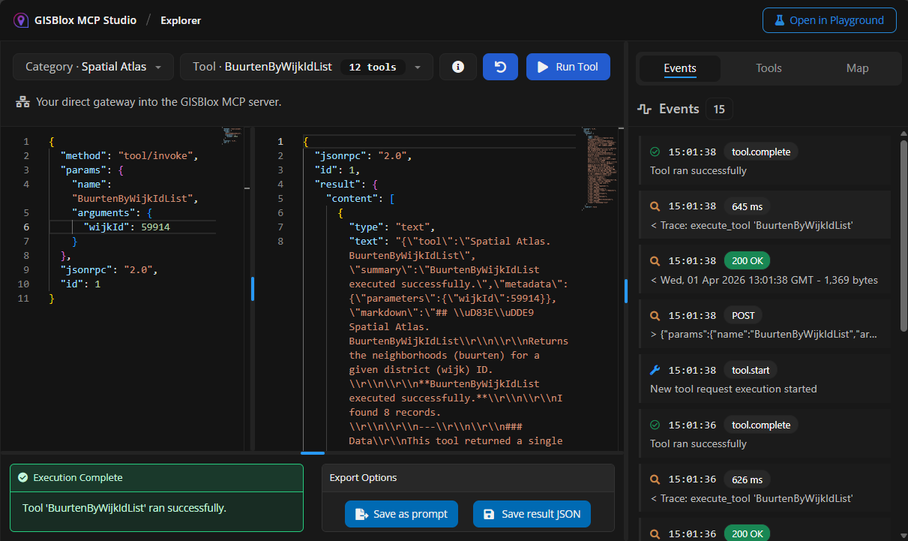The width and height of the screenshot is (908, 541).
Task: Click the "jsonrpc": "2.0" line in response editor
Action: pos(364,155)
